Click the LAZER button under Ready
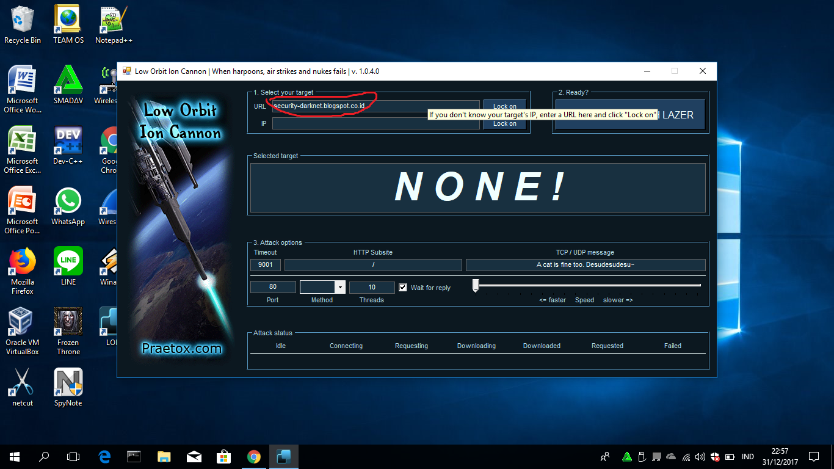Screen dimensions: 834x469 (630, 115)
